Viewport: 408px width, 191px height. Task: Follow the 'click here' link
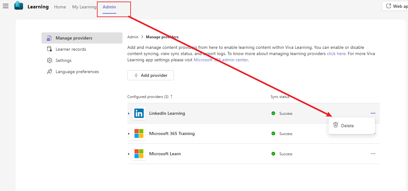click(x=336, y=54)
